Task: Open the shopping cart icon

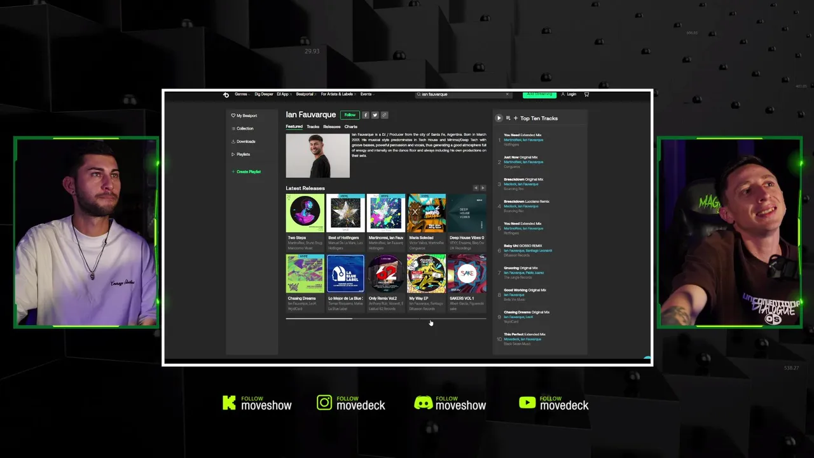Action: (586, 94)
